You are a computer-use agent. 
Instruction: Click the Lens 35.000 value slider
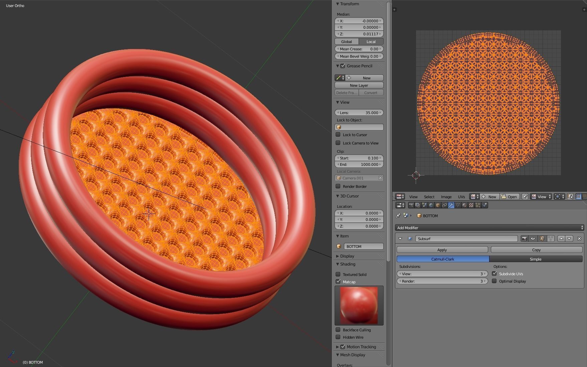tap(359, 112)
